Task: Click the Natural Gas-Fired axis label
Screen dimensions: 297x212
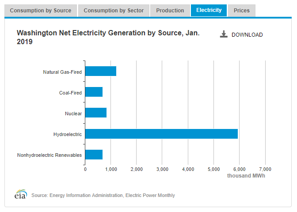Action: pyautogui.click(x=62, y=72)
